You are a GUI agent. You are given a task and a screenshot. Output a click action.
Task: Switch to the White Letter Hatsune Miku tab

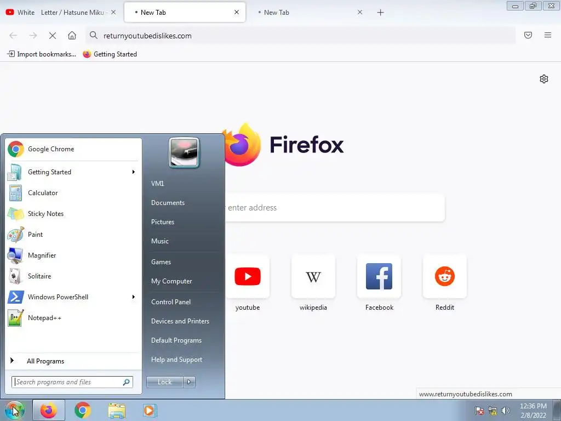(61, 13)
